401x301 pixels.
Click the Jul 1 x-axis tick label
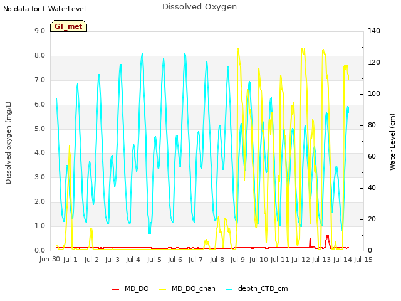click(70, 260)
